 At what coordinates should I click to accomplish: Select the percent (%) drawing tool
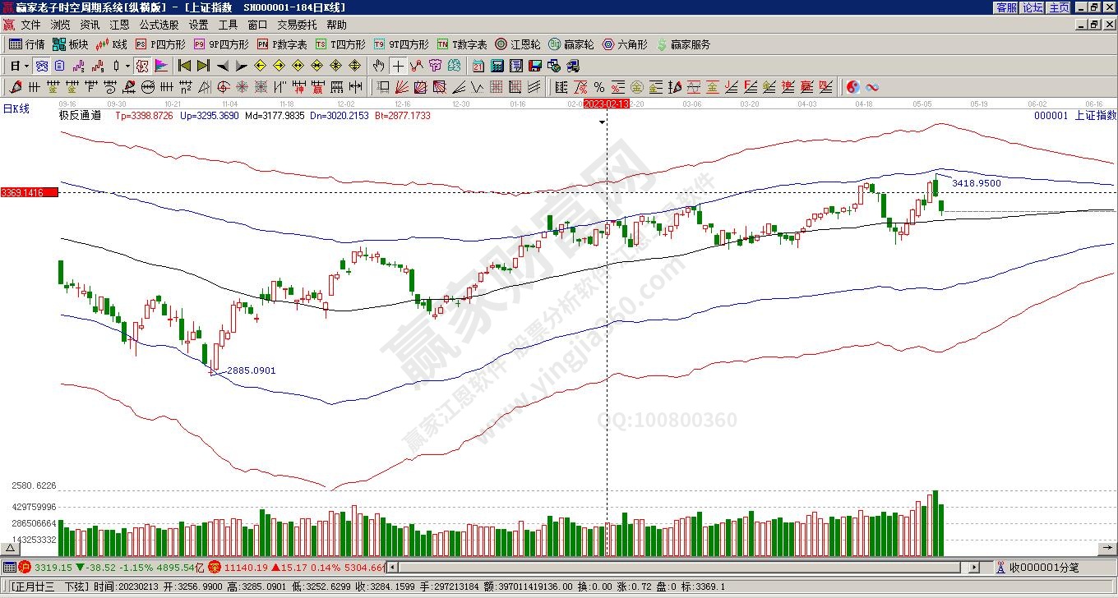598,87
